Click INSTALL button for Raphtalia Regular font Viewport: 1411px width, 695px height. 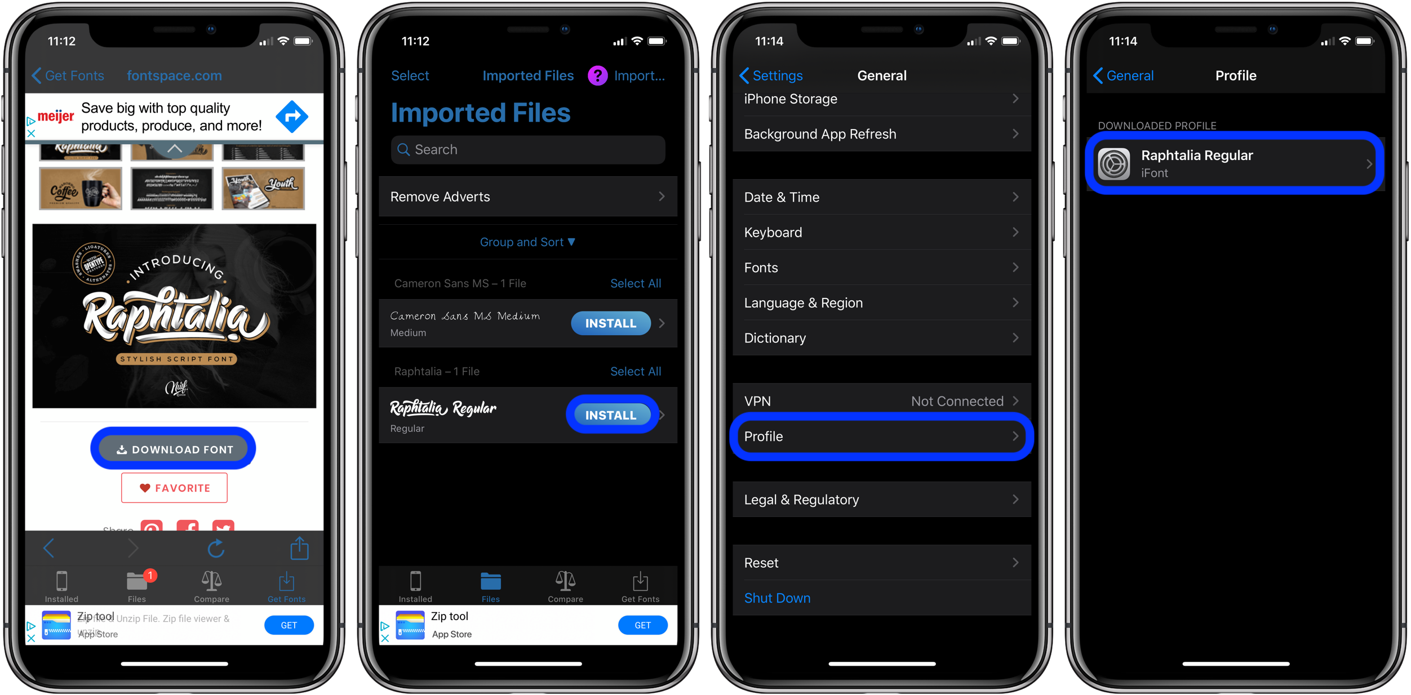tap(610, 413)
